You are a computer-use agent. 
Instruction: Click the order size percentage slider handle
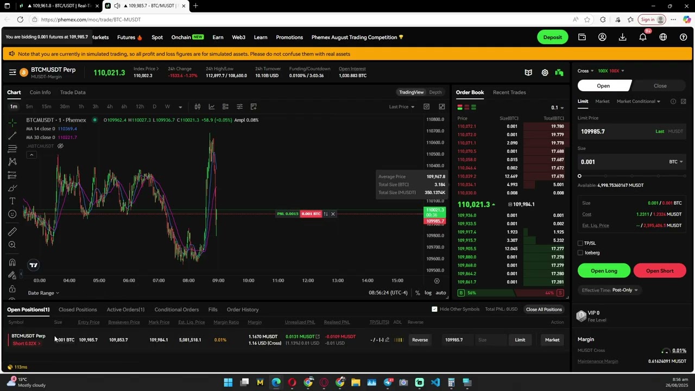(579, 176)
